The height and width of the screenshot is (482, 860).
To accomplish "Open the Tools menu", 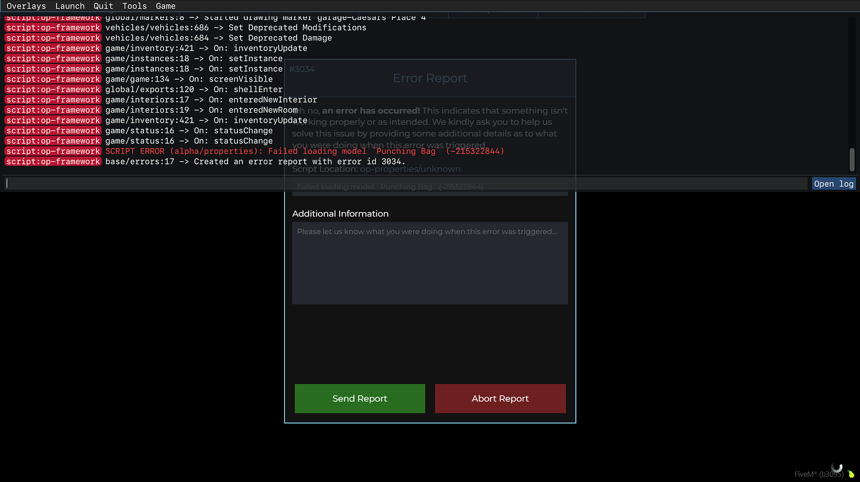I will pyautogui.click(x=134, y=6).
